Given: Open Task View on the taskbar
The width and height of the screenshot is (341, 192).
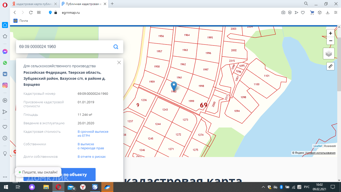Looking at the screenshot, I should coord(18,187).
